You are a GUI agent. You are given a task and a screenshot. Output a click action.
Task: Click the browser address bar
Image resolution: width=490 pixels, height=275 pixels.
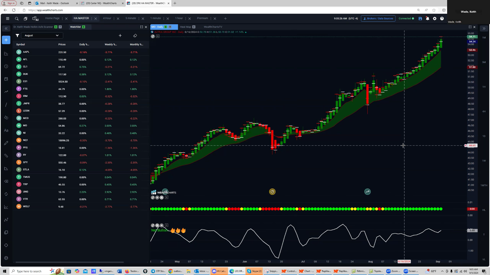(x=219, y=10)
